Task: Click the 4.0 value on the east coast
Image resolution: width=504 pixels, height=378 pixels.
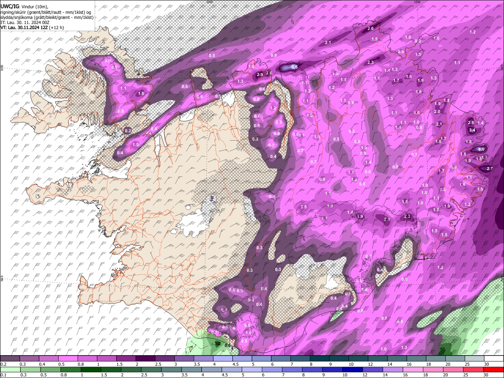Action: (481, 150)
